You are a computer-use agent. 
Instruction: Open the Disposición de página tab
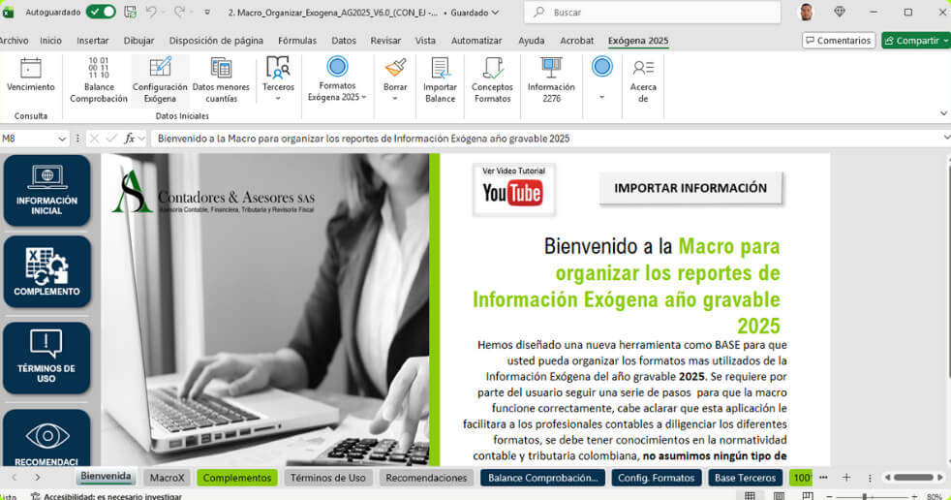216,40
